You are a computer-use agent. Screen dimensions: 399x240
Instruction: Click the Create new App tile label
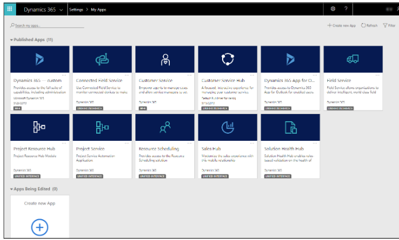point(40,203)
